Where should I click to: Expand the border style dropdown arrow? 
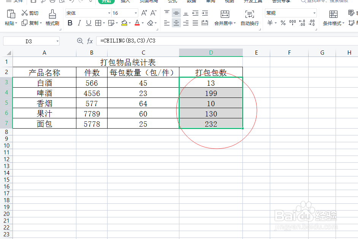[104, 23]
